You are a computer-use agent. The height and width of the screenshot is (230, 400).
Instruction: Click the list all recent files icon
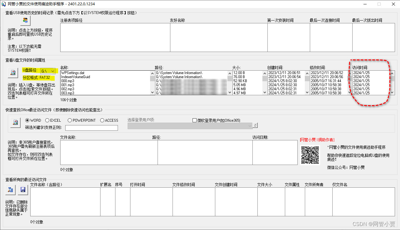click(x=11, y=189)
